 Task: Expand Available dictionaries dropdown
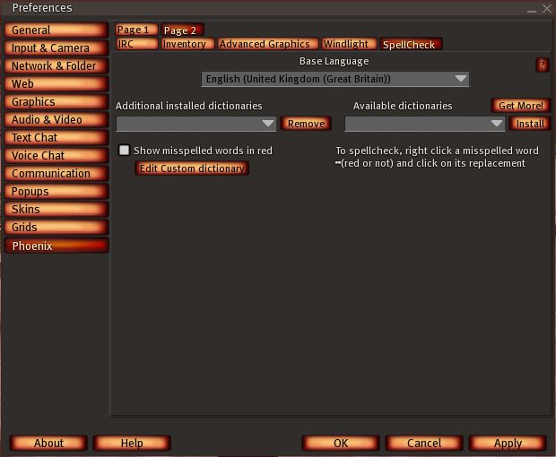tap(425, 124)
